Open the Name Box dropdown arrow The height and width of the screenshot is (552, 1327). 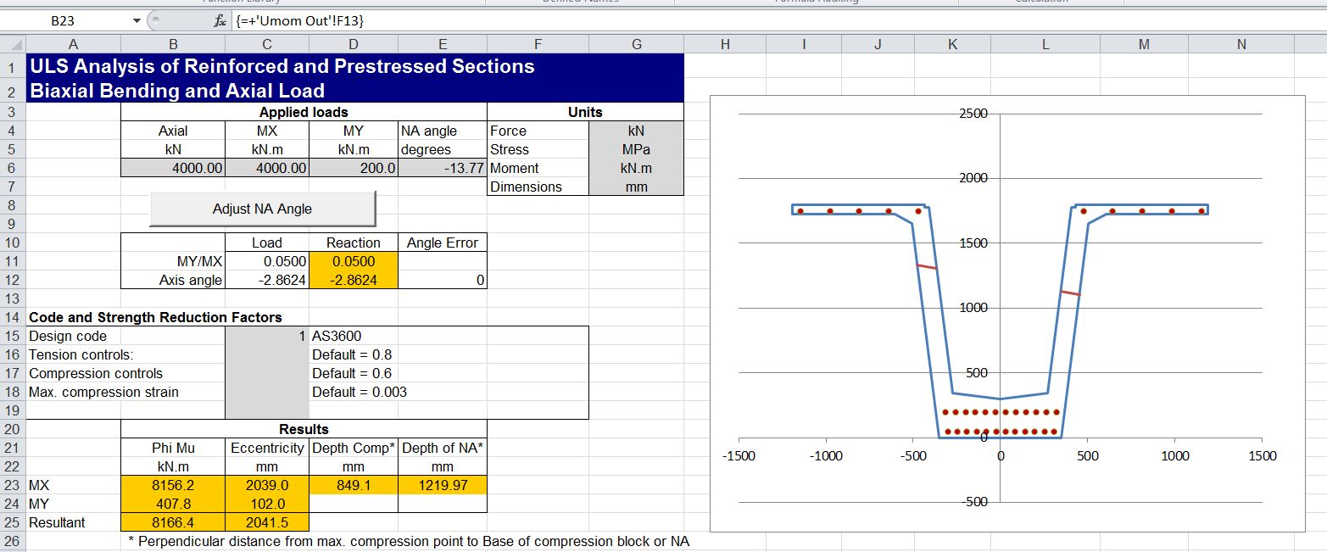coord(137,20)
